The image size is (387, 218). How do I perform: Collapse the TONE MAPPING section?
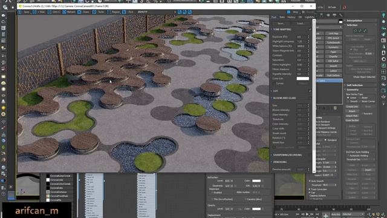282,30
